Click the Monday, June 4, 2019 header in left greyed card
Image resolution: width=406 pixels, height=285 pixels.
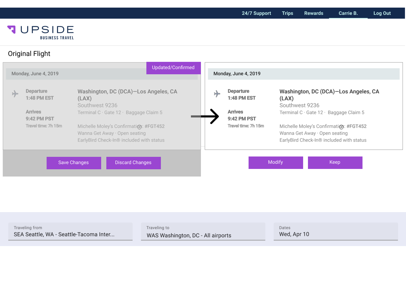102,74
